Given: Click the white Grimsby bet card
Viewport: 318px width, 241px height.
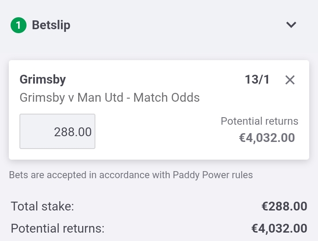Looking at the screenshot, I should coord(159,110).
